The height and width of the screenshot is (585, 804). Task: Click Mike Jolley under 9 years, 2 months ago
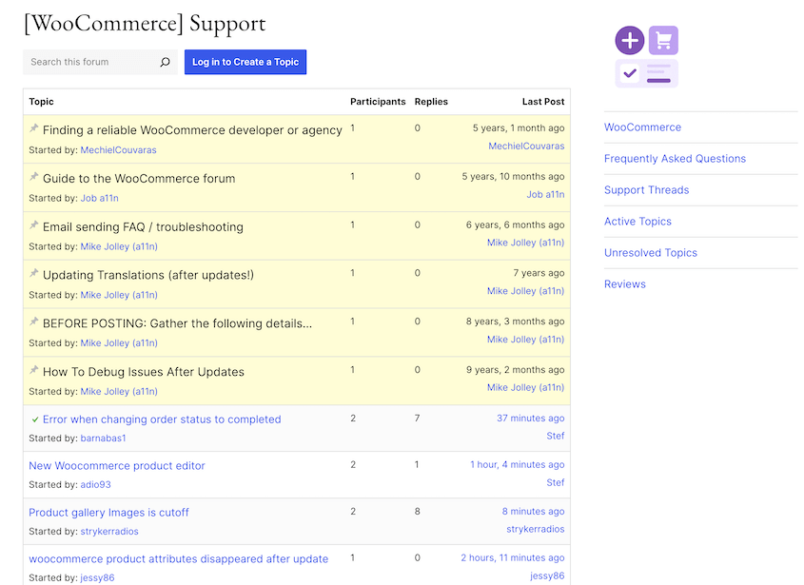pyautogui.click(x=525, y=387)
